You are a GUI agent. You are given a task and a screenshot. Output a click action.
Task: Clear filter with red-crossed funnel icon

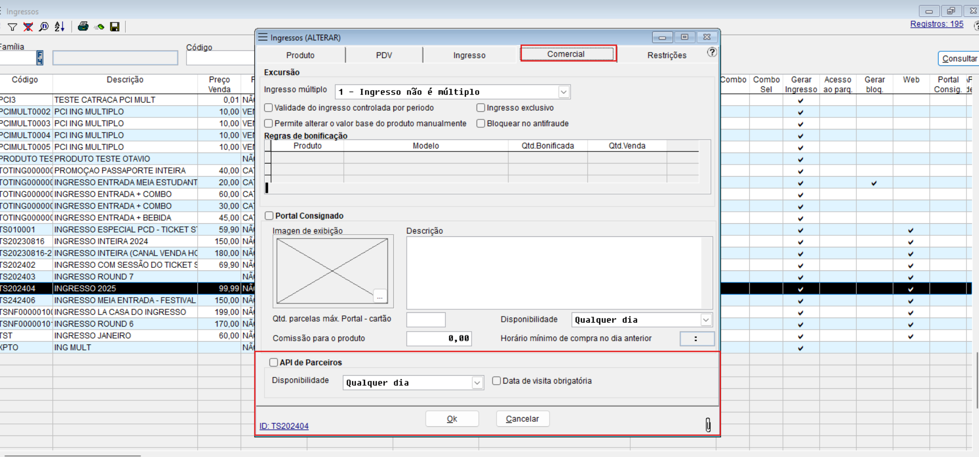point(28,27)
